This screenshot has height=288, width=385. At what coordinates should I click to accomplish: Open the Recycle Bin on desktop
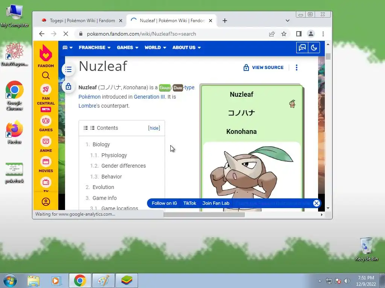coord(366,249)
